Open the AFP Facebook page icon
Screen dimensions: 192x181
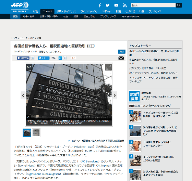pyautogui.click(x=100, y=5)
